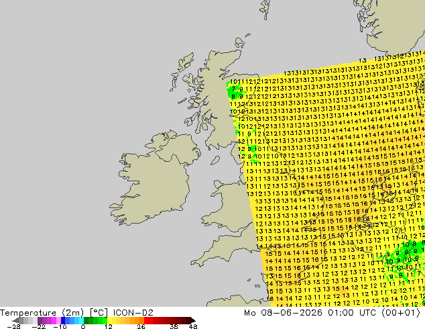Pick the cyan swatch just before 0
Screen dimensions: 425x329
coord(81,320)
